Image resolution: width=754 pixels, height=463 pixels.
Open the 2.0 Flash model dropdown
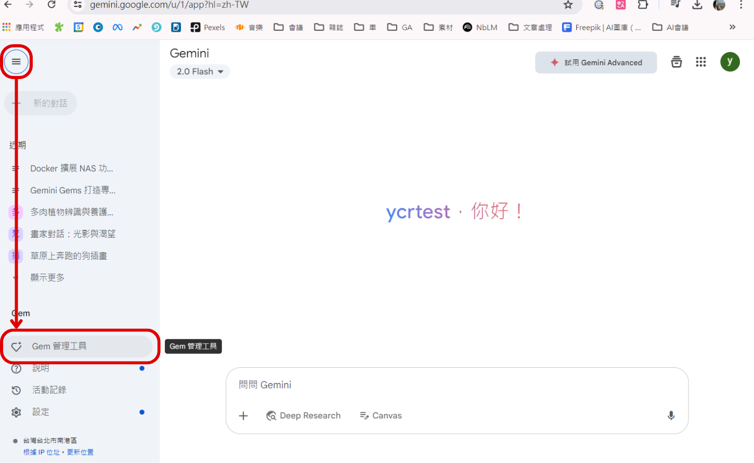pyautogui.click(x=200, y=72)
